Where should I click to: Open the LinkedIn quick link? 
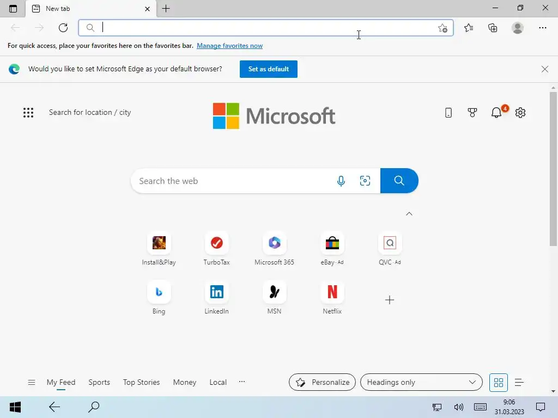pyautogui.click(x=216, y=298)
